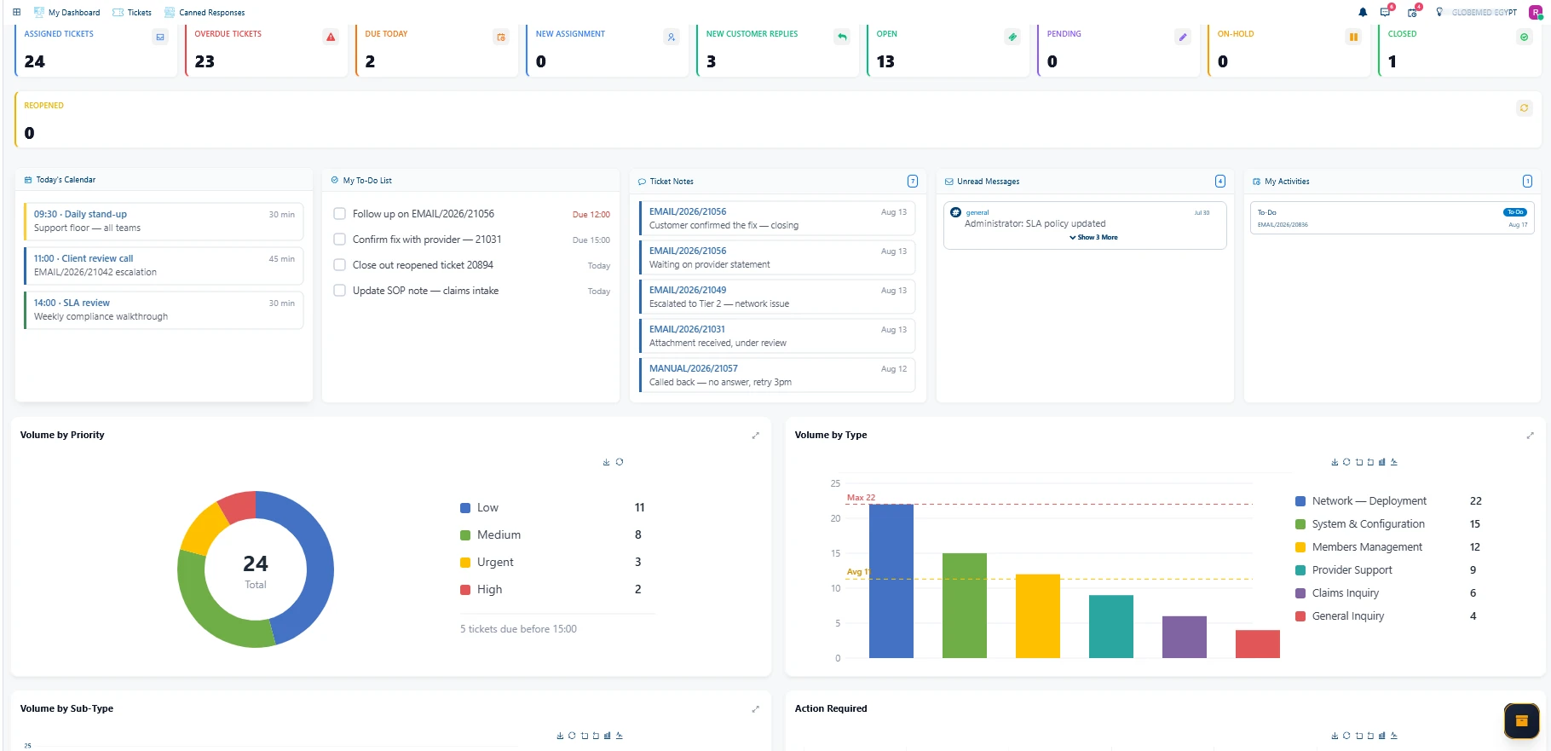The image size is (1551, 751).
Task: Open calendar reminders icon with badge 4
Action: coord(1413,12)
